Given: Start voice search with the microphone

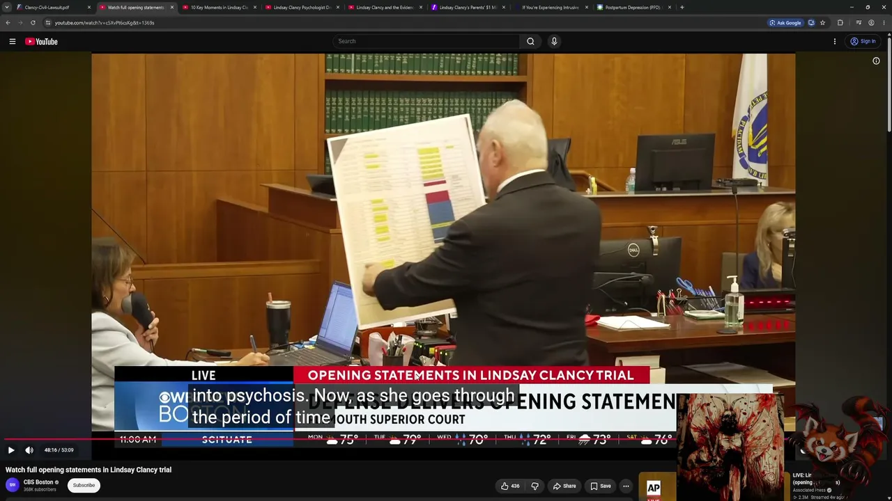Looking at the screenshot, I should [x=554, y=41].
